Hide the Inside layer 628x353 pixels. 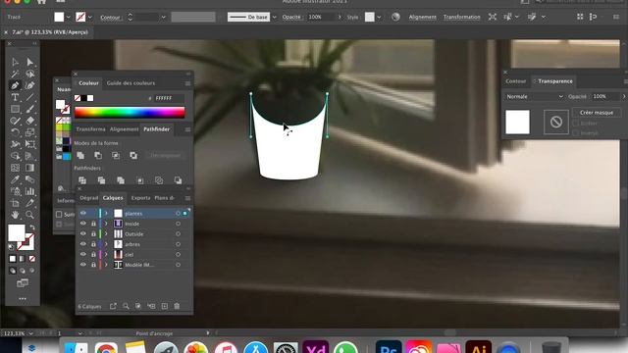tap(82, 224)
